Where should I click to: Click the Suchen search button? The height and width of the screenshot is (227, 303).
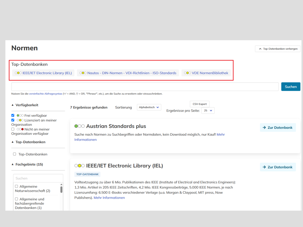pyautogui.click(x=291, y=87)
